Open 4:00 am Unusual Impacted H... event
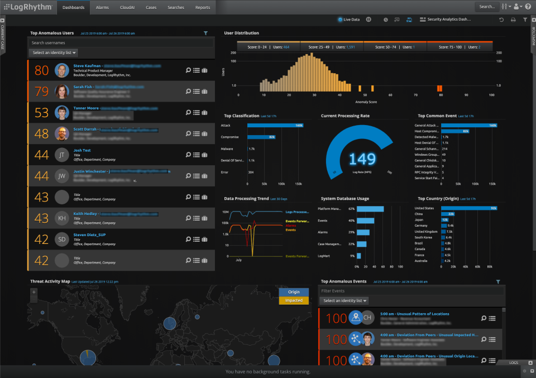This screenshot has width=536, height=378. coord(429,335)
